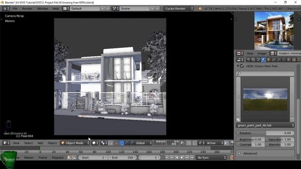Jump to next keyframe
301x169 pixels.
tap(187, 158)
